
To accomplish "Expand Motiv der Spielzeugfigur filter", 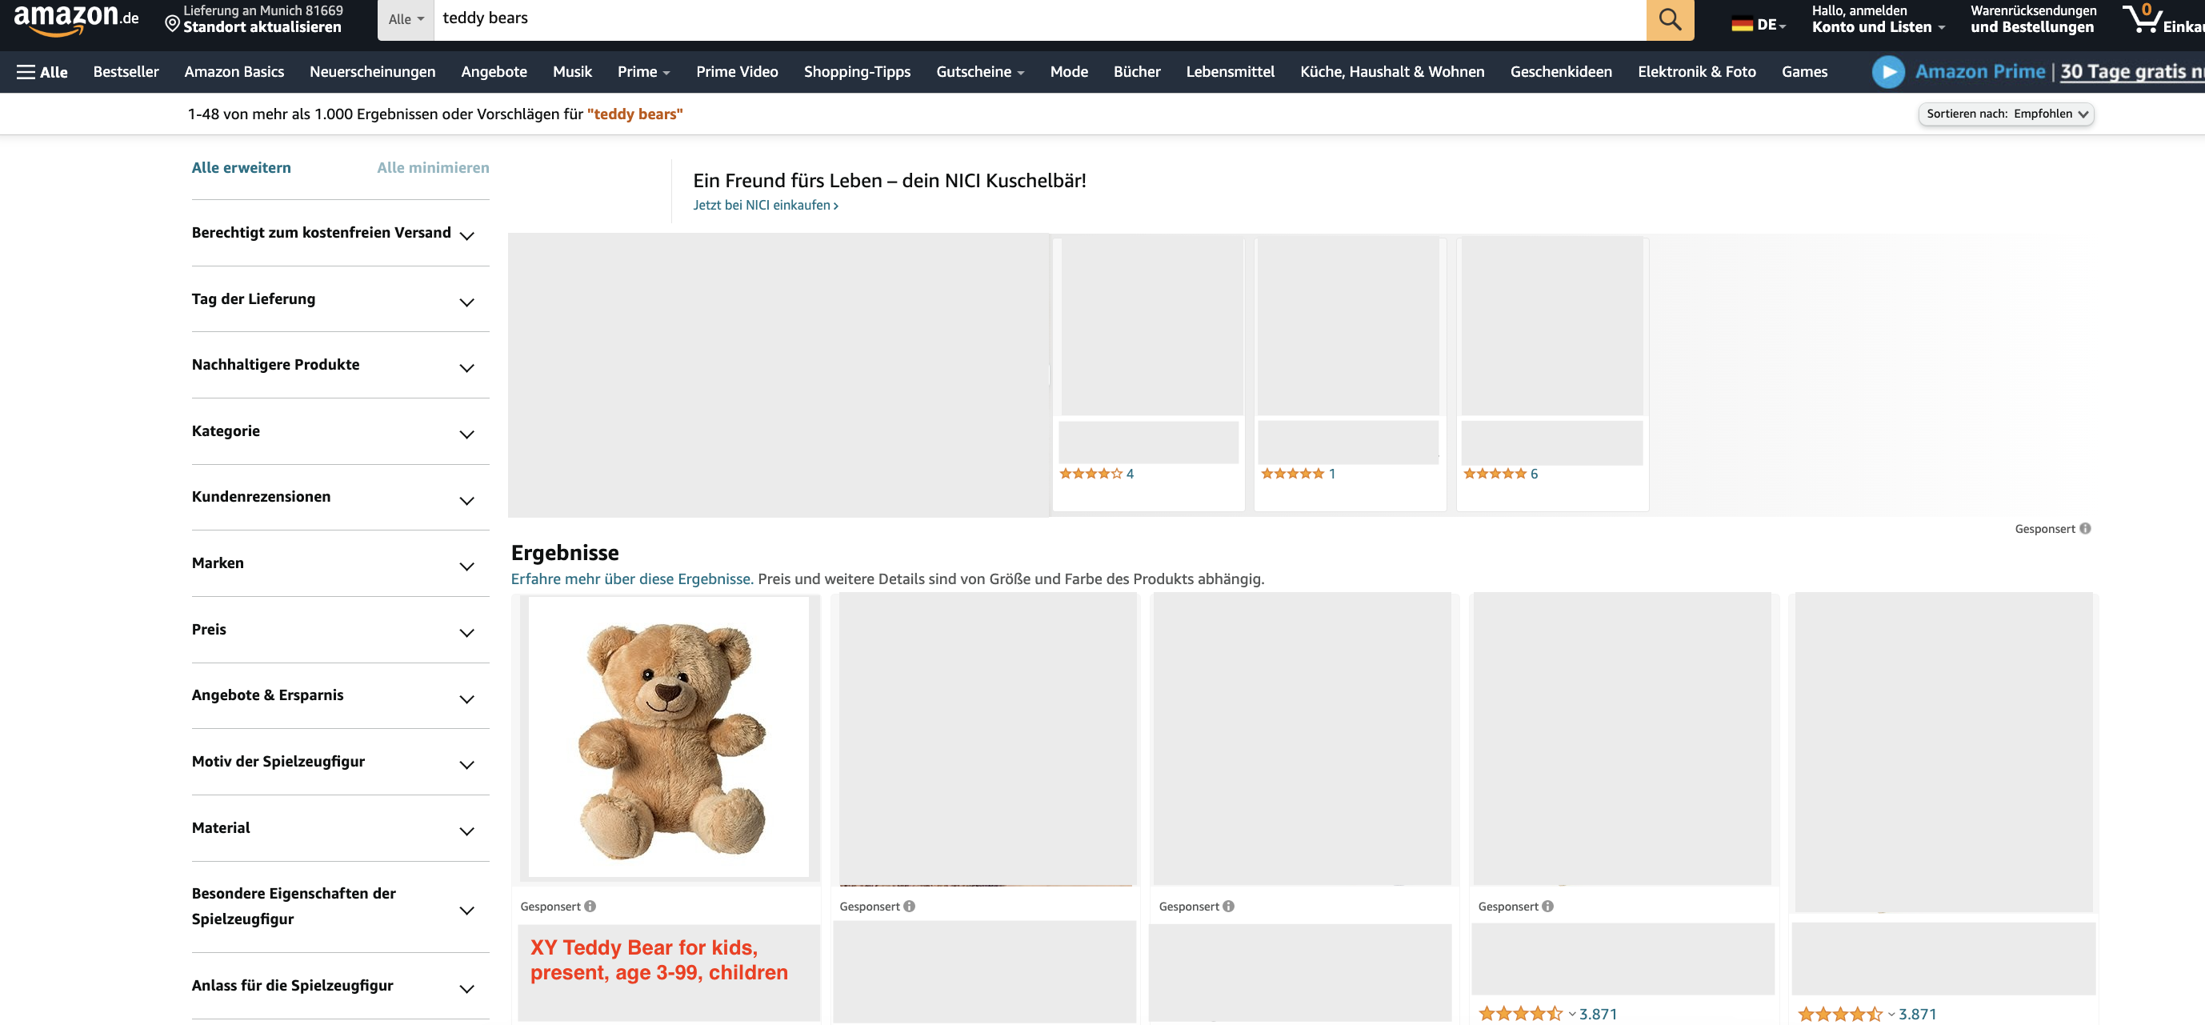I will coord(341,762).
